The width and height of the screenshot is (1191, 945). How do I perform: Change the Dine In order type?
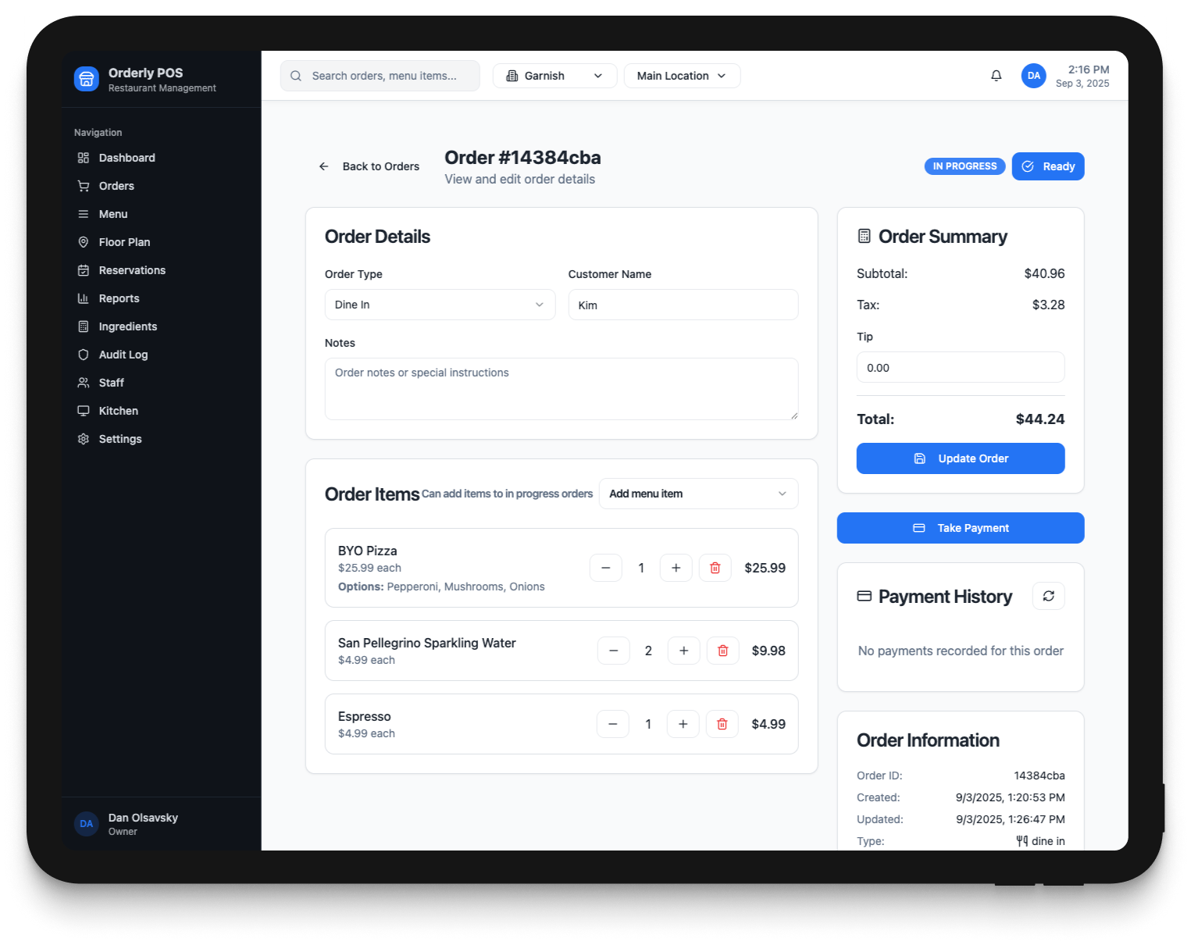coord(440,305)
